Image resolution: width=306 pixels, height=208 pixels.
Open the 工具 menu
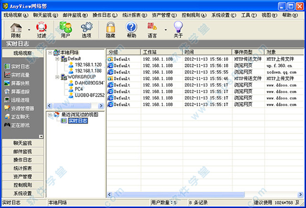coord(249,15)
